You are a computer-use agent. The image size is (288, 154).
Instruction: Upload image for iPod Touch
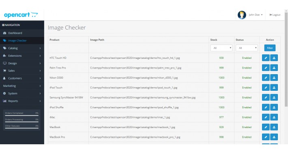(274, 88)
